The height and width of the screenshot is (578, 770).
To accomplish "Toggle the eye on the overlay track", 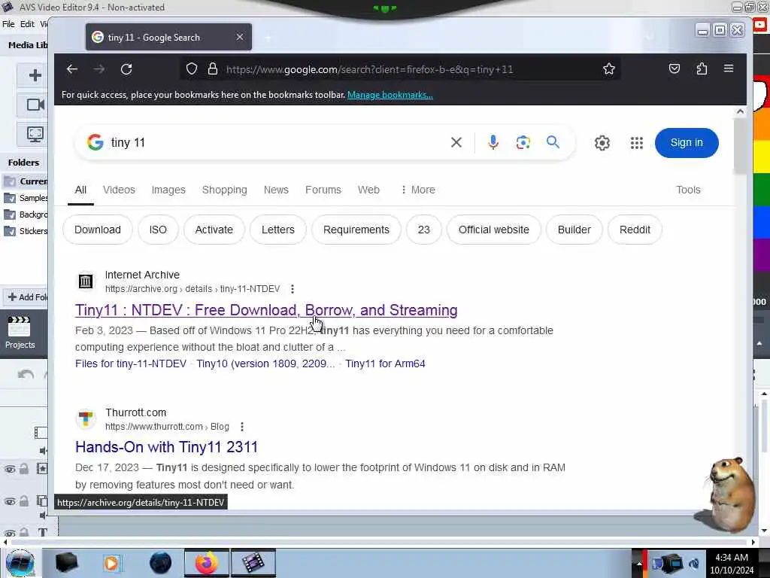I will [x=9, y=502].
